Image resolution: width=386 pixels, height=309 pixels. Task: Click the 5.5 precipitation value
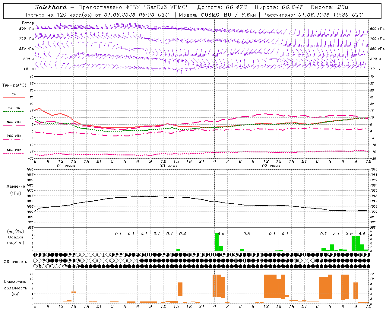pyautogui.click(x=362, y=234)
